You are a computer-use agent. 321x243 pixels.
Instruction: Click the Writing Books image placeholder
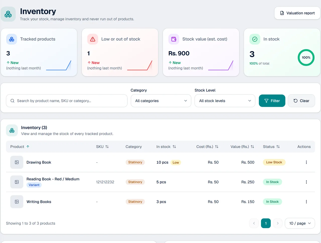pyautogui.click(x=17, y=202)
